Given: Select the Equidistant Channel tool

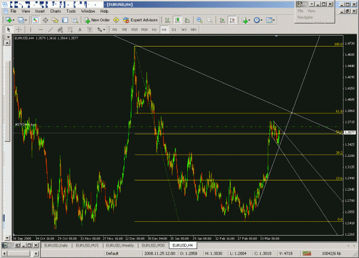Looking at the screenshot, I should [60, 29].
